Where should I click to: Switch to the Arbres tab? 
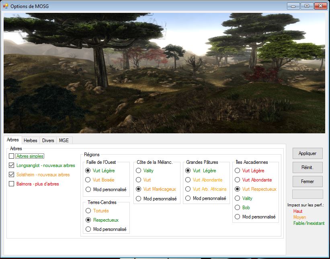coord(12,140)
